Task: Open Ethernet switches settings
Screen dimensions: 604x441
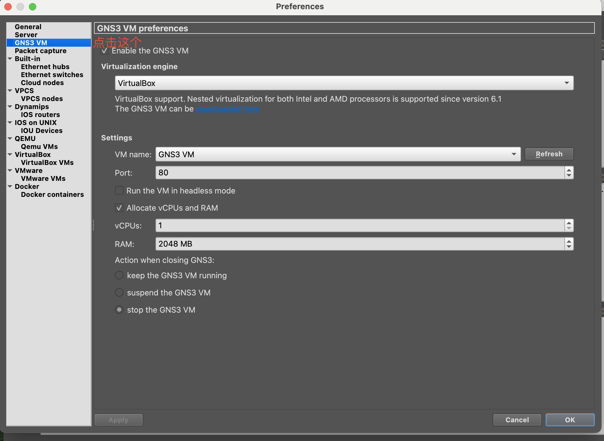Action: tap(52, 75)
